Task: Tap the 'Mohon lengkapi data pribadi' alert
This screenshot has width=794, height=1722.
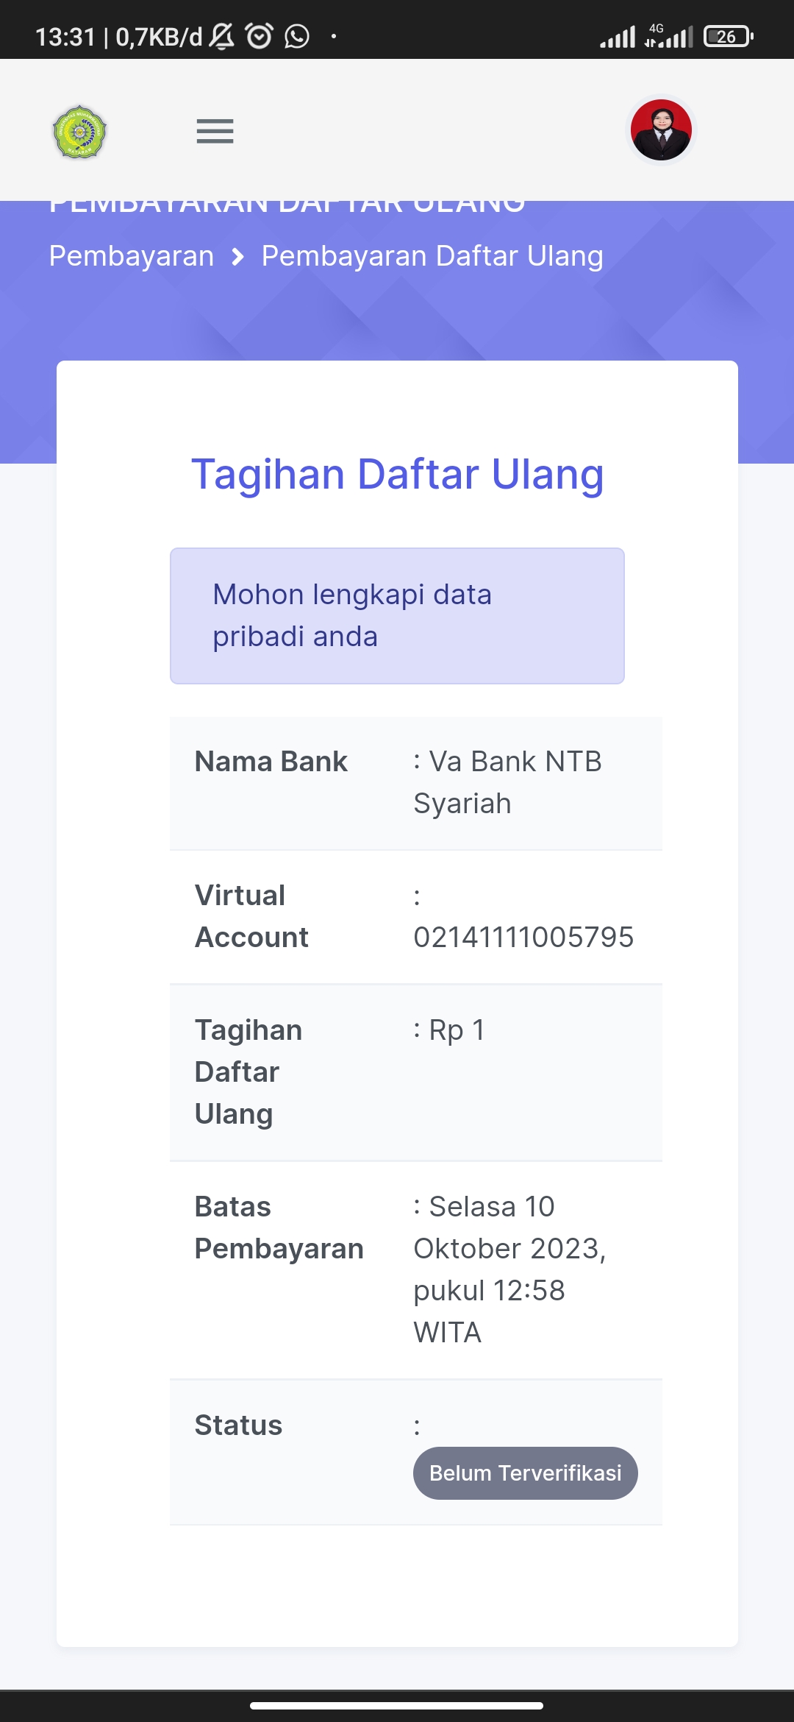Action: (397, 616)
